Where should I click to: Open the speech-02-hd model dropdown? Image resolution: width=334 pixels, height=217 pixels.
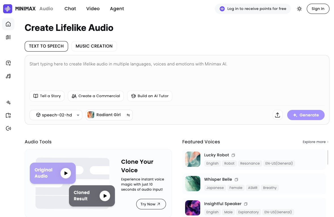(56, 115)
